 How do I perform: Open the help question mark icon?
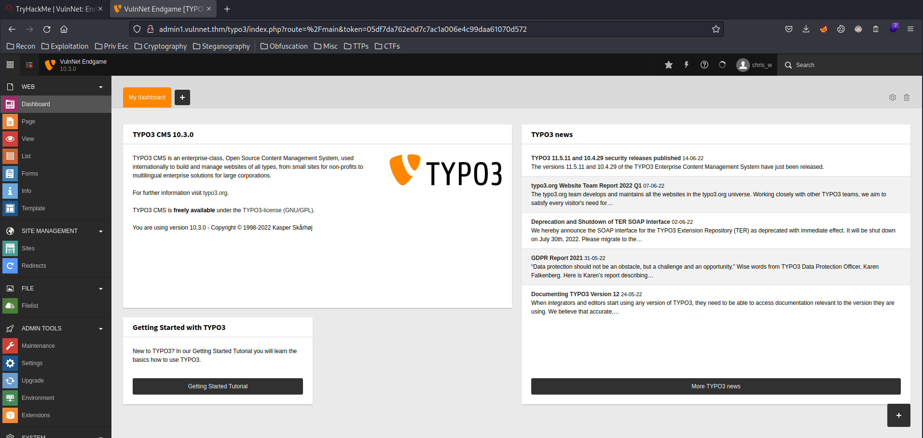pyautogui.click(x=704, y=65)
